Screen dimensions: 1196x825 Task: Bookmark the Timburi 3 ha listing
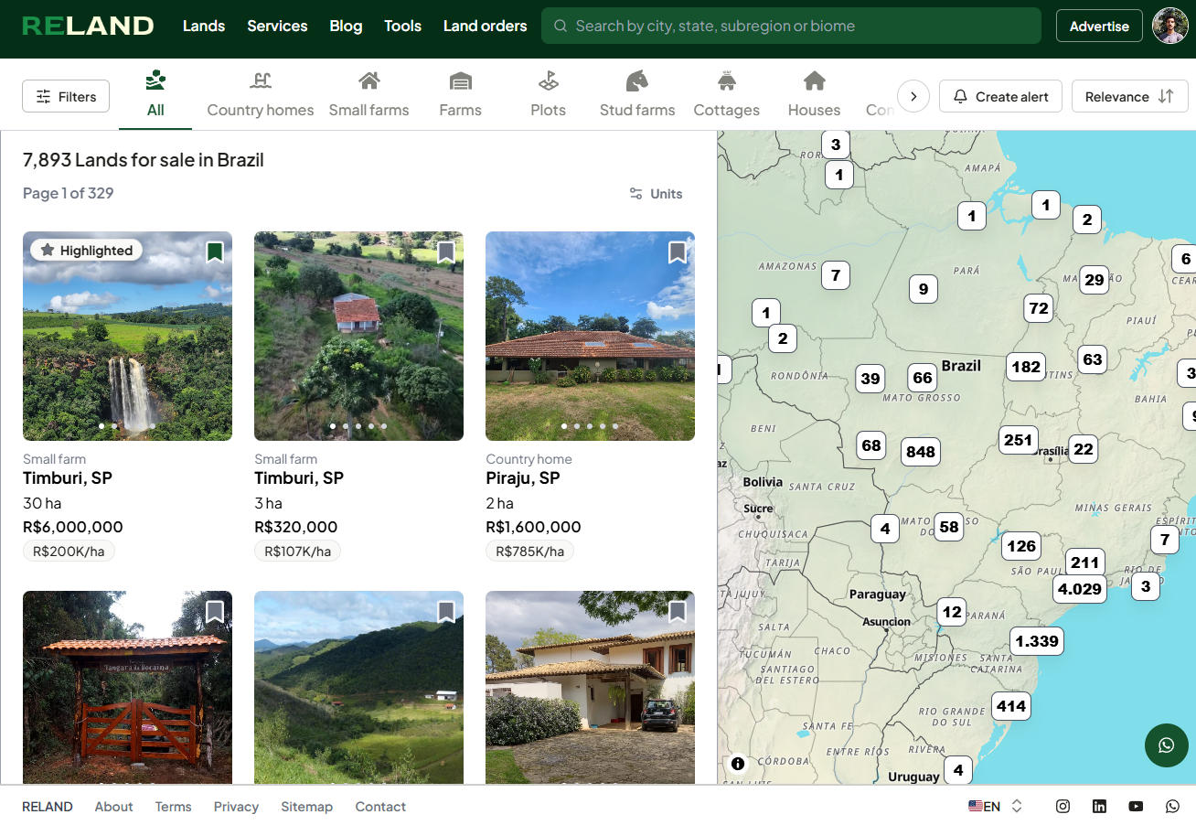coord(446,252)
